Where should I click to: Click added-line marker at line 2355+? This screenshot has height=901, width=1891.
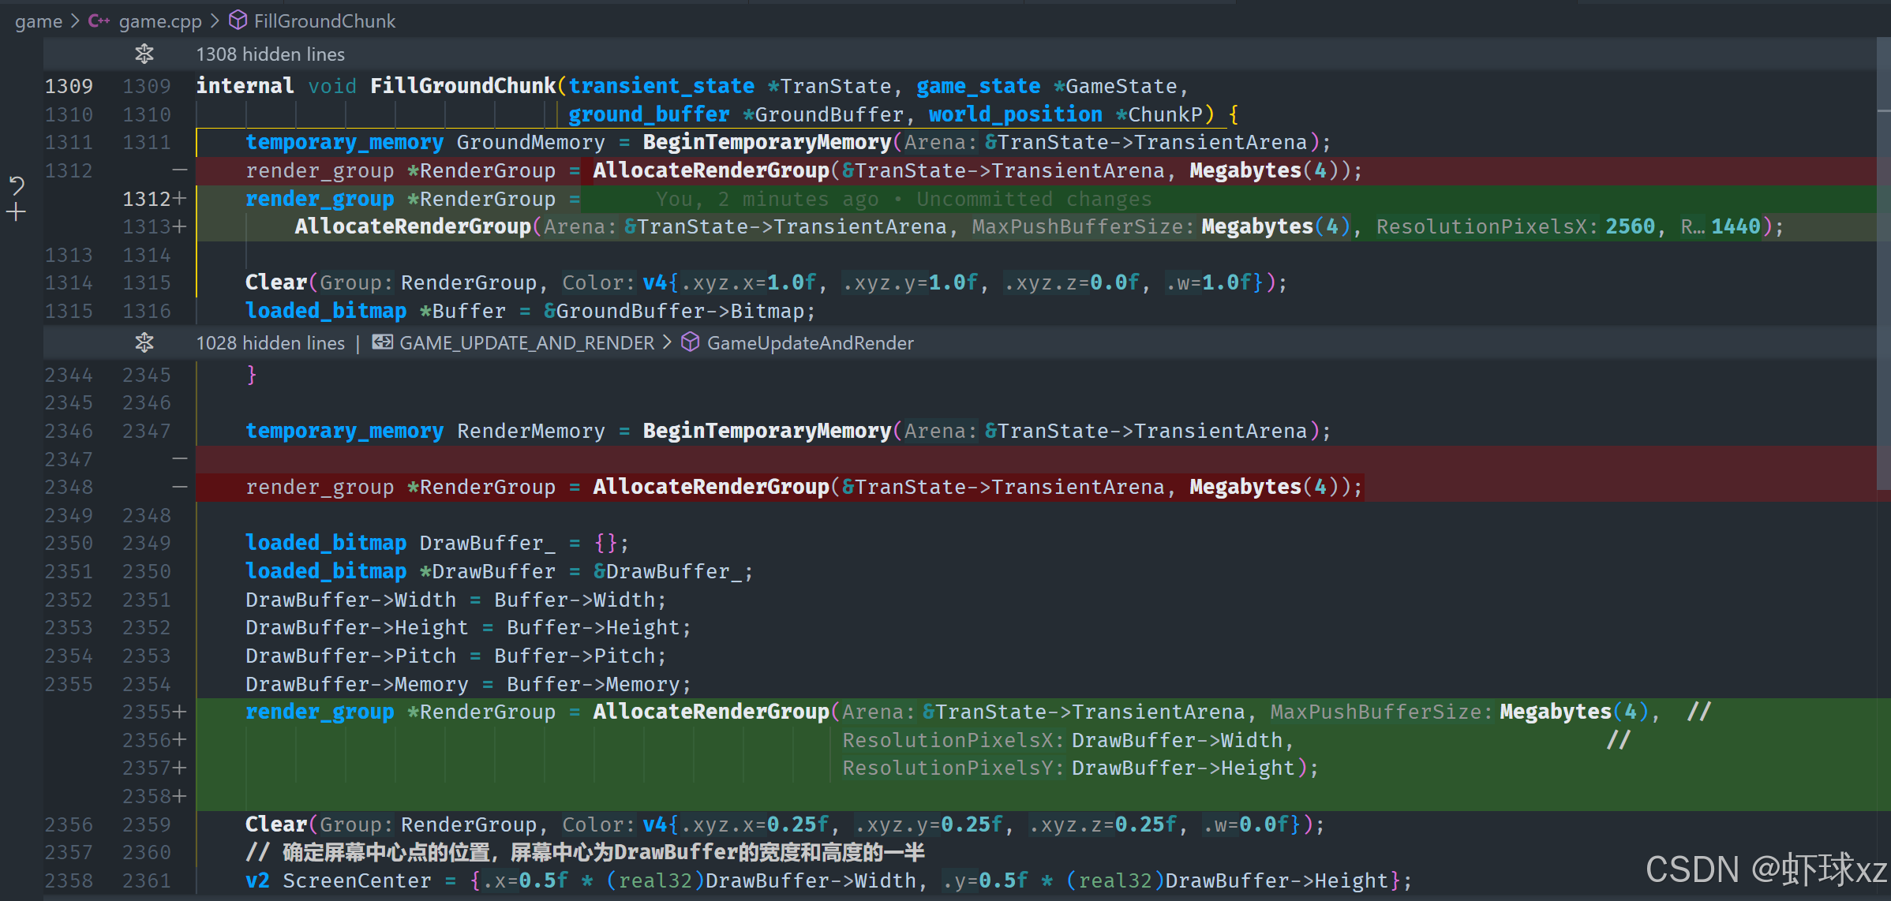[x=180, y=712]
